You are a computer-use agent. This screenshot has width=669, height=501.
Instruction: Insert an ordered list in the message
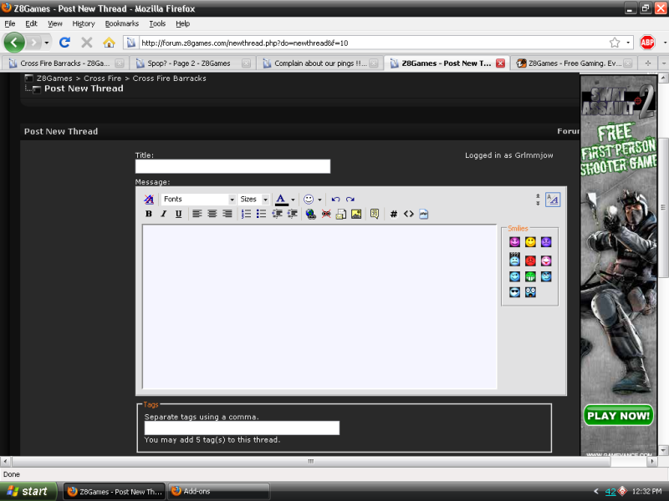pyautogui.click(x=247, y=214)
